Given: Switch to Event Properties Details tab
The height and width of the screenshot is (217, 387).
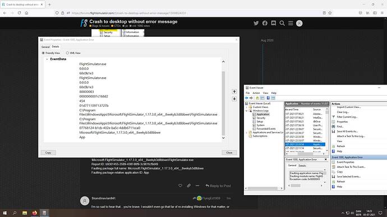Looking at the screenshot, I should pyautogui.click(x=56, y=46).
